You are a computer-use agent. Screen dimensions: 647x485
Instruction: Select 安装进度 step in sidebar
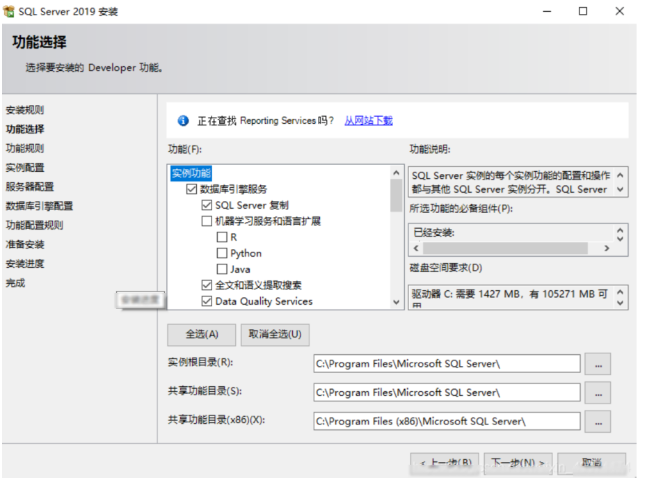[25, 264]
